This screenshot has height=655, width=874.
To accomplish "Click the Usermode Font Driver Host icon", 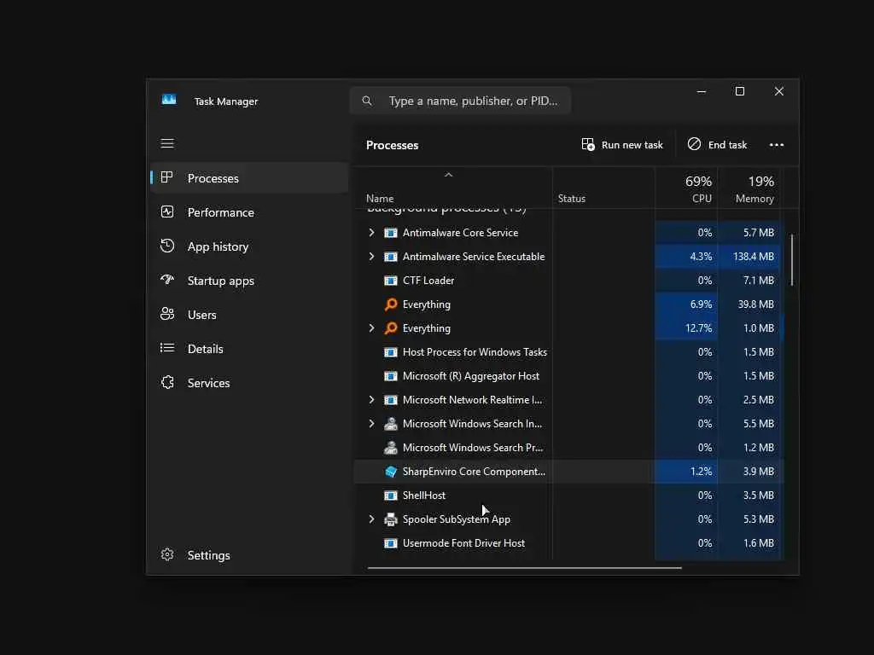I will [391, 543].
